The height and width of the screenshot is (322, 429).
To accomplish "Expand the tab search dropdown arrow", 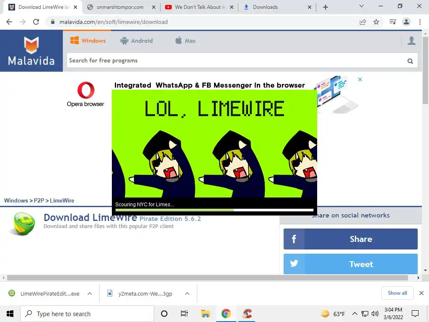I will [362, 6].
